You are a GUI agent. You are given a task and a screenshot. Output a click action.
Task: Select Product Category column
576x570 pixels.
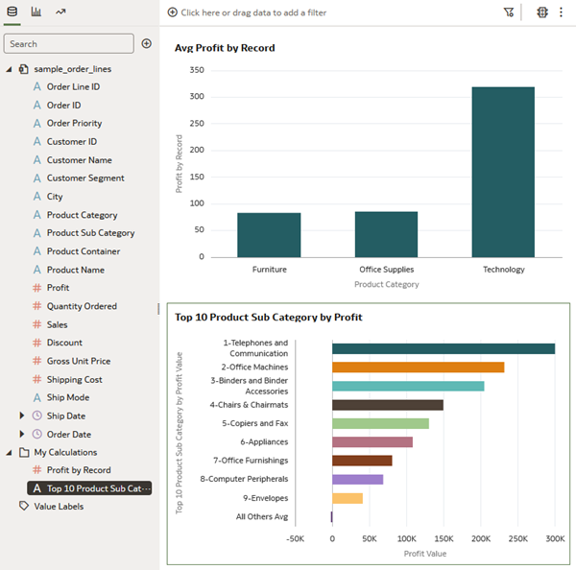(82, 215)
